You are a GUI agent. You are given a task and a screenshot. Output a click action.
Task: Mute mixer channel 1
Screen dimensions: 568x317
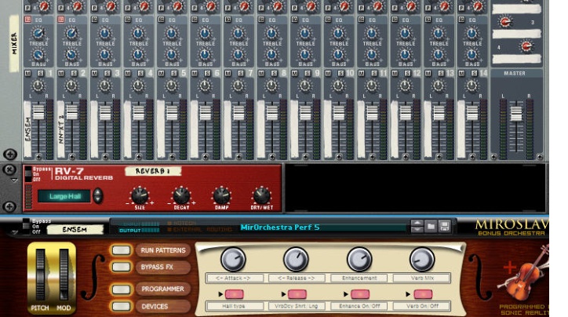(x=28, y=74)
